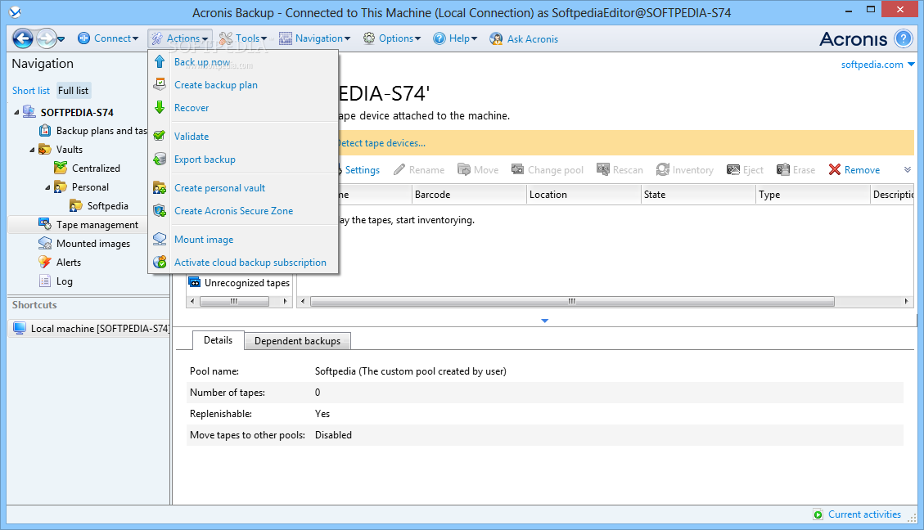924x530 pixels.
Task: Switch to the Details tab
Action: [218, 340]
